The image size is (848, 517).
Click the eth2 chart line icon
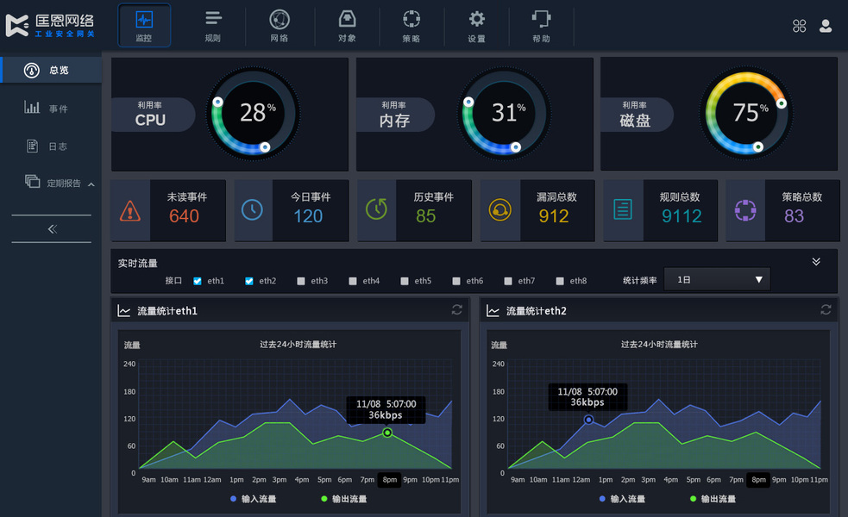coord(493,311)
